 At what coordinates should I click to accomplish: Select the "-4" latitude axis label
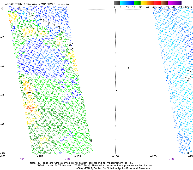2,66
